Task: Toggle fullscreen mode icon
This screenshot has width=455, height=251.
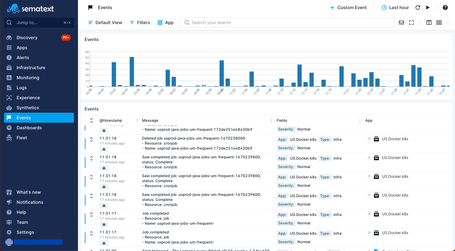Action: [x=411, y=23]
